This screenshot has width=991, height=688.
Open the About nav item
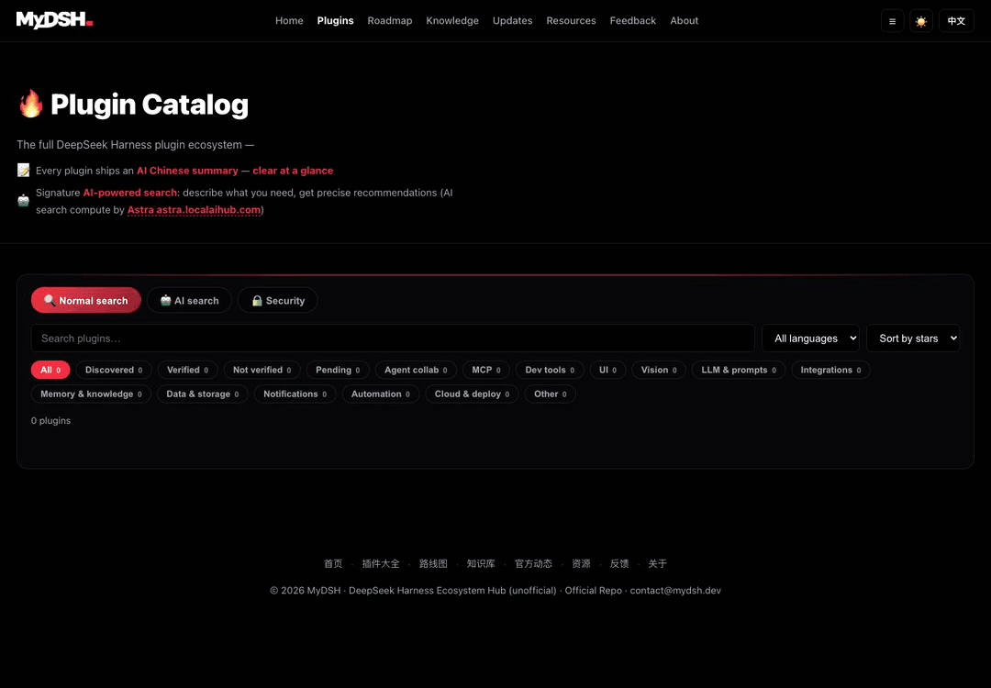point(684,21)
